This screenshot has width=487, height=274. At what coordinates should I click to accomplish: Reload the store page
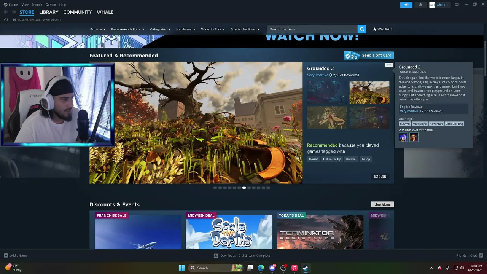coord(6,19)
